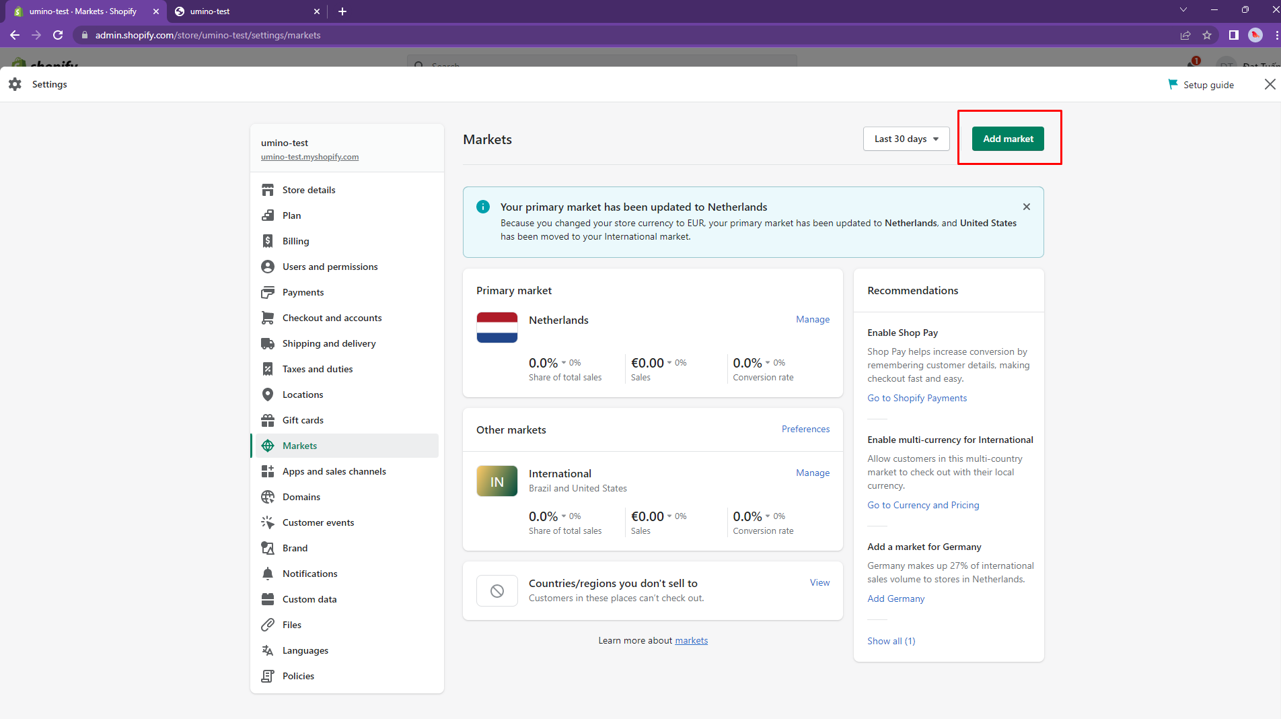Expand the browser tab search chevron
Screen dimensions: 1281x719
[1183, 10]
